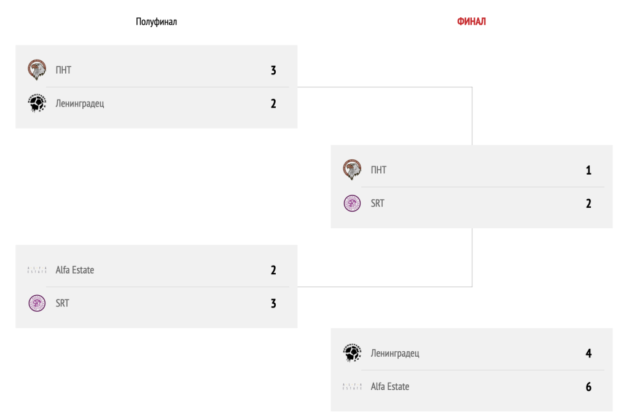Screen dimensions: 629x417
Task: Open the ПНТ team name in the final
Action: pos(378,170)
